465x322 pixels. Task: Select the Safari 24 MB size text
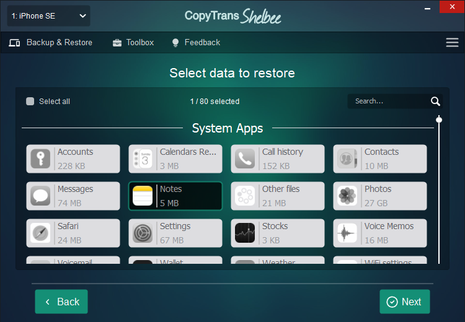(x=69, y=240)
